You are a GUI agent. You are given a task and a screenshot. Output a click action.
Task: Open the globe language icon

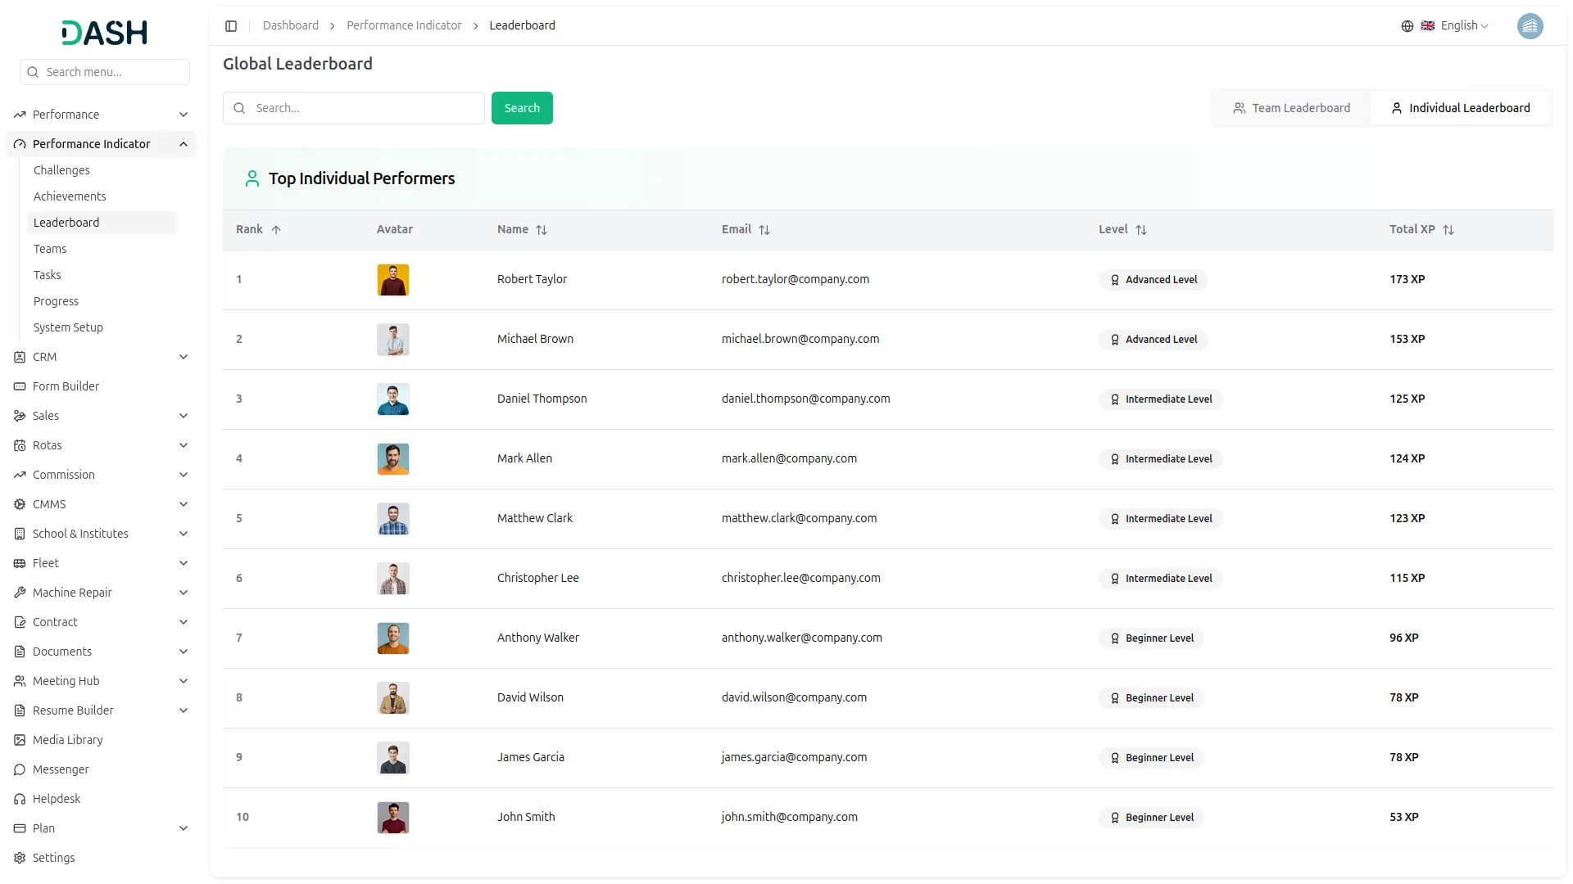(x=1408, y=26)
